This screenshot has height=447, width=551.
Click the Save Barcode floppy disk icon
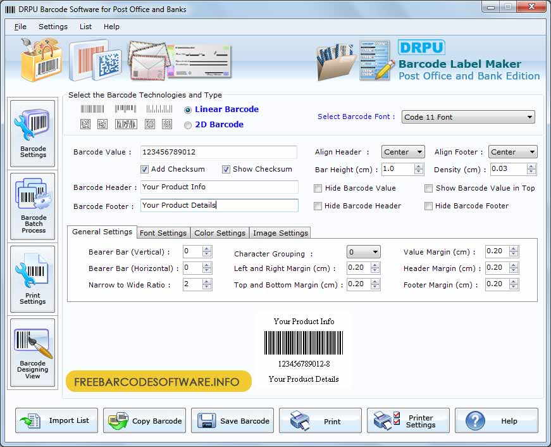[x=206, y=420]
